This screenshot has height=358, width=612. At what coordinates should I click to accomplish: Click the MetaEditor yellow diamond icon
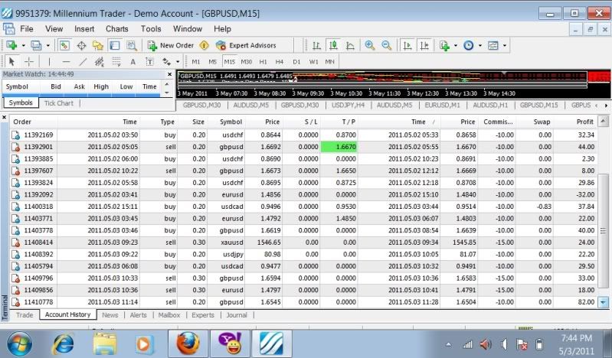pos(204,45)
